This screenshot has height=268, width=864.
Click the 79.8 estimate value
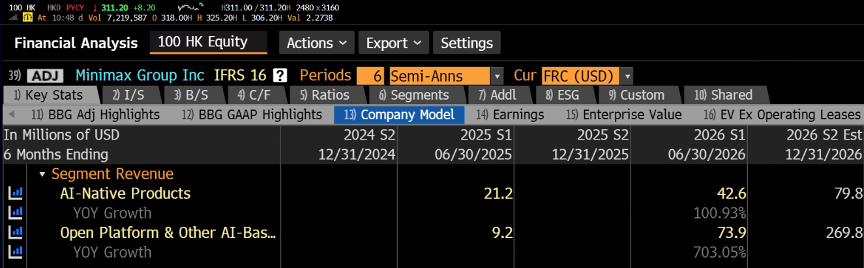coord(849,194)
